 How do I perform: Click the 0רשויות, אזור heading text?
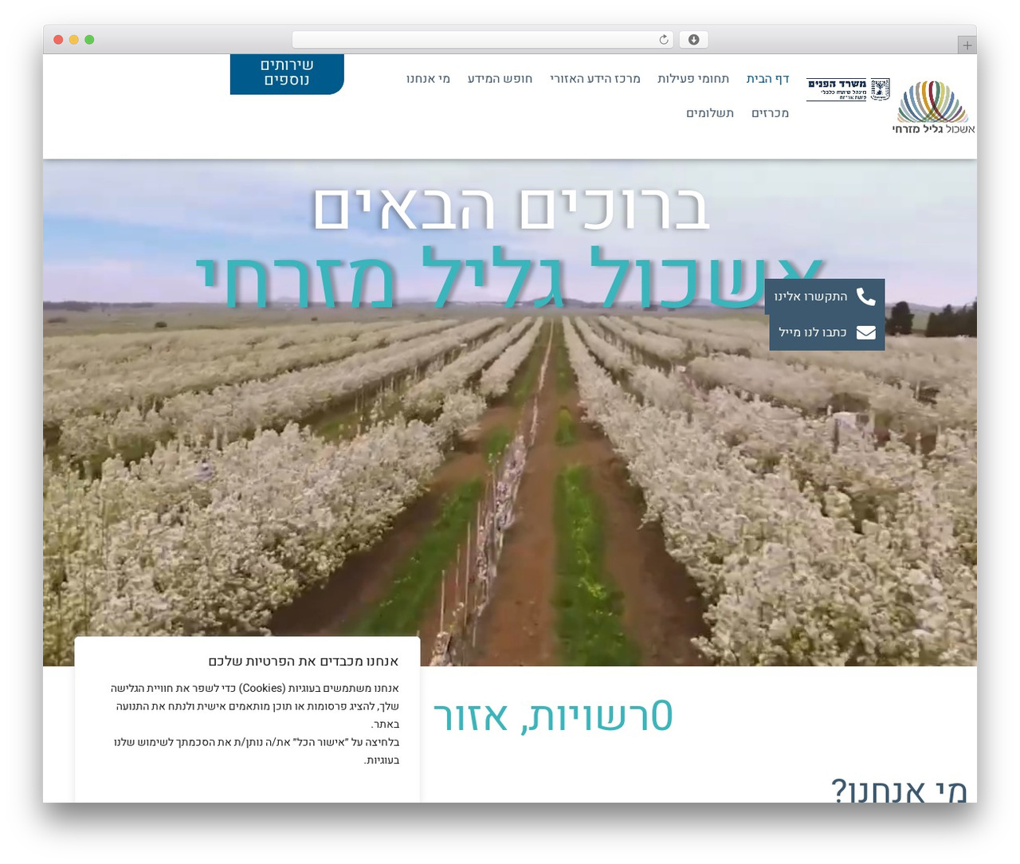tap(553, 716)
